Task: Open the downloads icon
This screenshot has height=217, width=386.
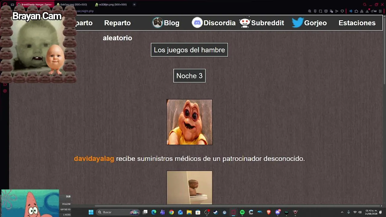Action: point(367,11)
